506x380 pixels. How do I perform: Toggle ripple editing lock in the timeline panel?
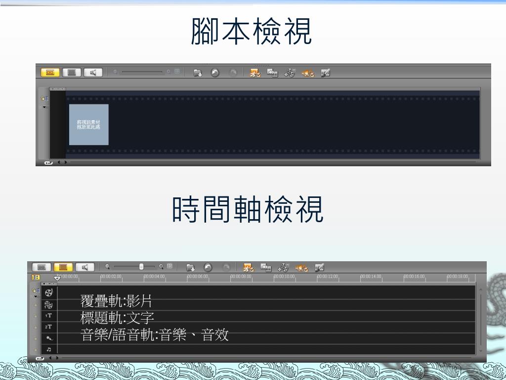[x=36, y=290]
